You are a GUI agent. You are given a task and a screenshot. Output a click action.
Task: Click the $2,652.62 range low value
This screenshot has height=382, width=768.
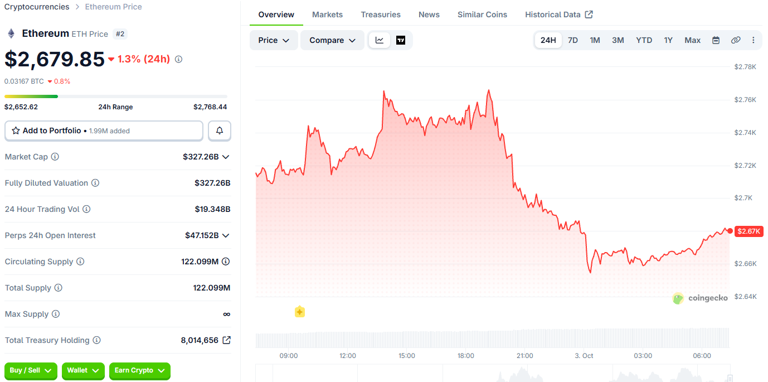(x=21, y=107)
